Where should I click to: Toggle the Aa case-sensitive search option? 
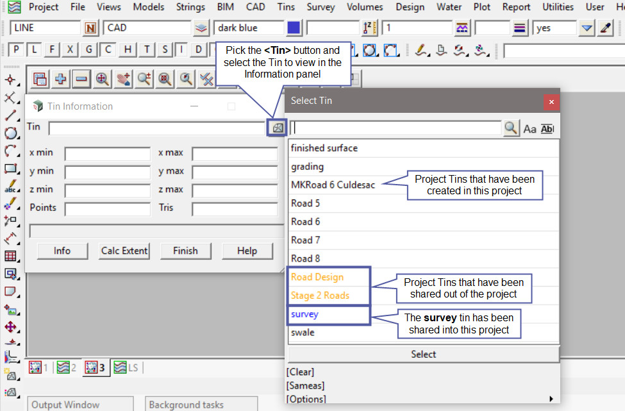529,129
